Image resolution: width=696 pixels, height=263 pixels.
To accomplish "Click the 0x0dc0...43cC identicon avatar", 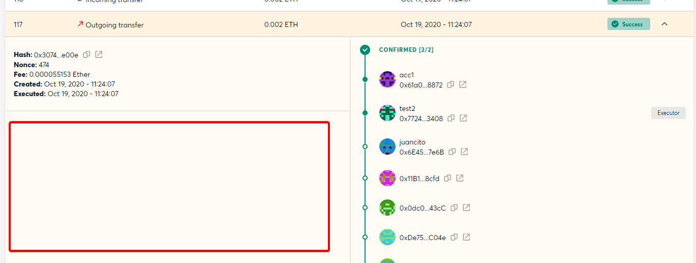I will coord(387,208).
